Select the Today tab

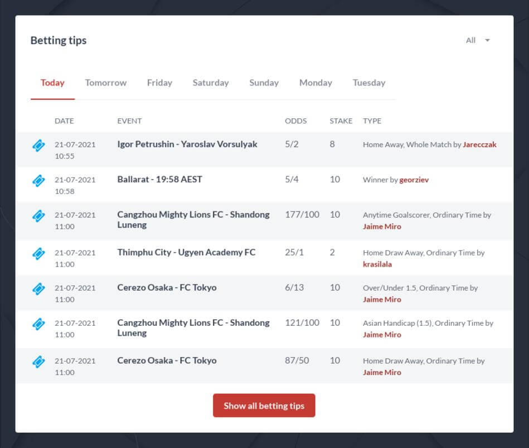coord(52,83)
